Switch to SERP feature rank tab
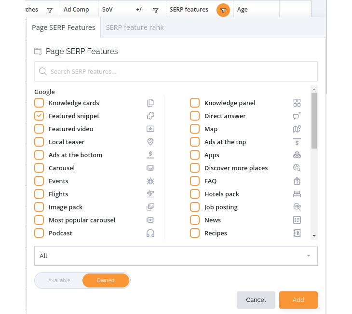 pos(135,27)
